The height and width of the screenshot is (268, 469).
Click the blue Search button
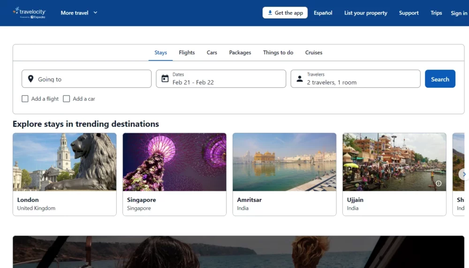440,79
